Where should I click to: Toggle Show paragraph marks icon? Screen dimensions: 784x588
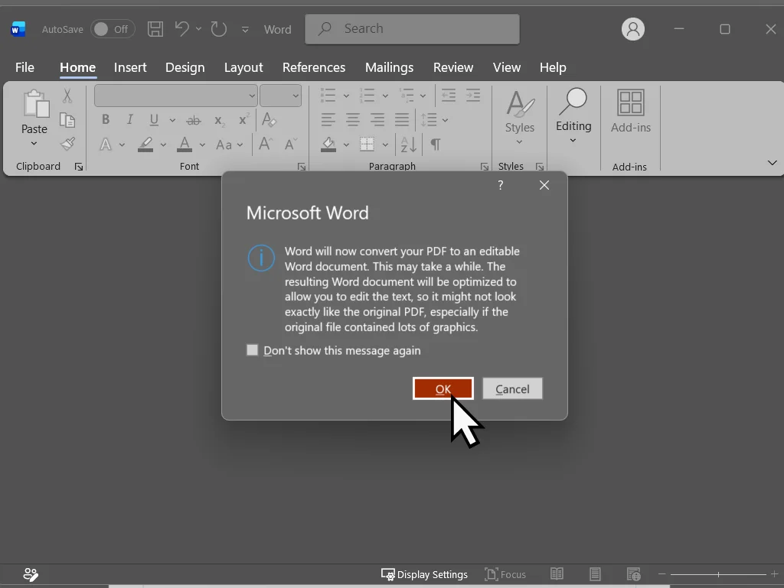(436, 145)
